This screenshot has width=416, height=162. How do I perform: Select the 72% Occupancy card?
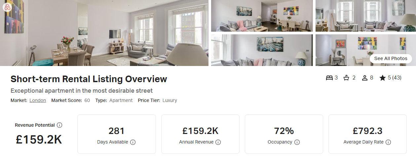click(x=284, y=134)
